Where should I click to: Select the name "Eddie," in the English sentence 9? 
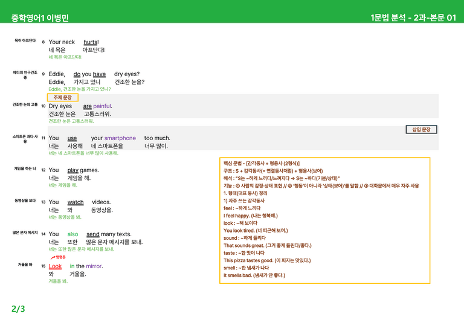tap(57, 74)
